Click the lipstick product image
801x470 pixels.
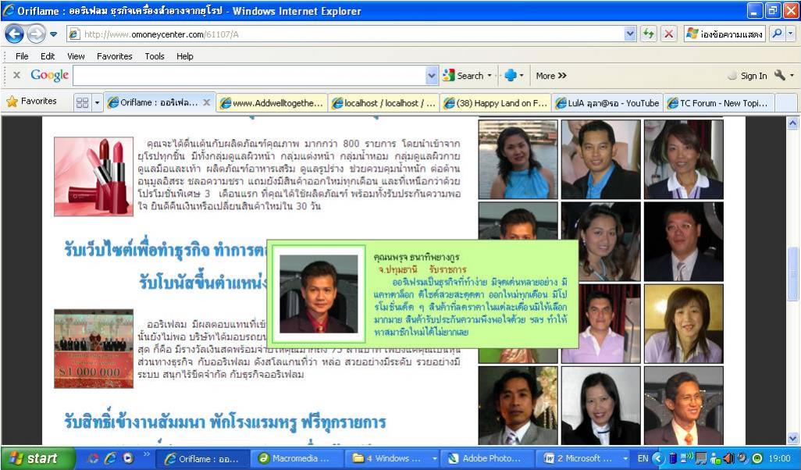pyautogui.click(x=94, y=176)
